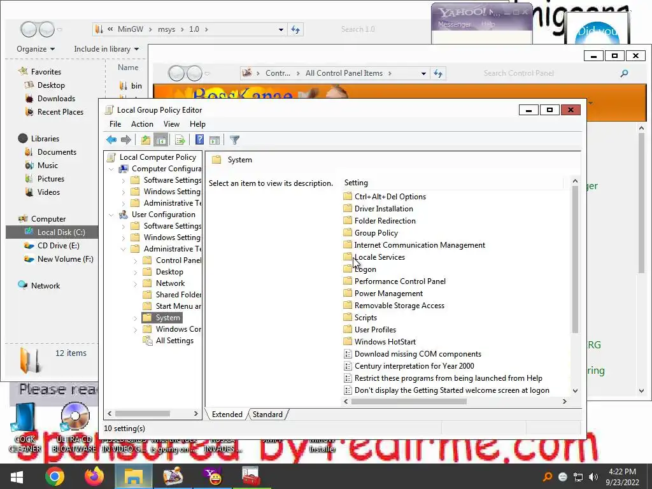Select Shared Folders in the tree
Viewport: 652px width, 489px height.
[x=178, y=294]
